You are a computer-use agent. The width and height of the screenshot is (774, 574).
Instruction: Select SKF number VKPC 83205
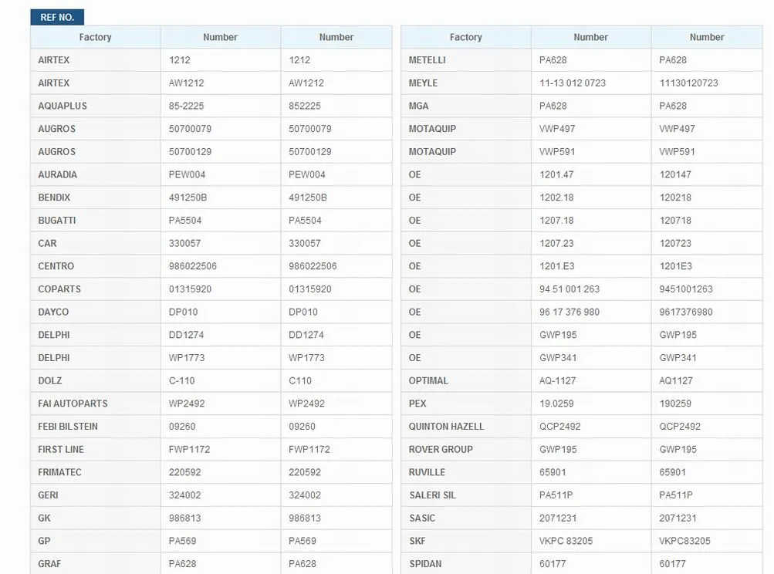566,541
